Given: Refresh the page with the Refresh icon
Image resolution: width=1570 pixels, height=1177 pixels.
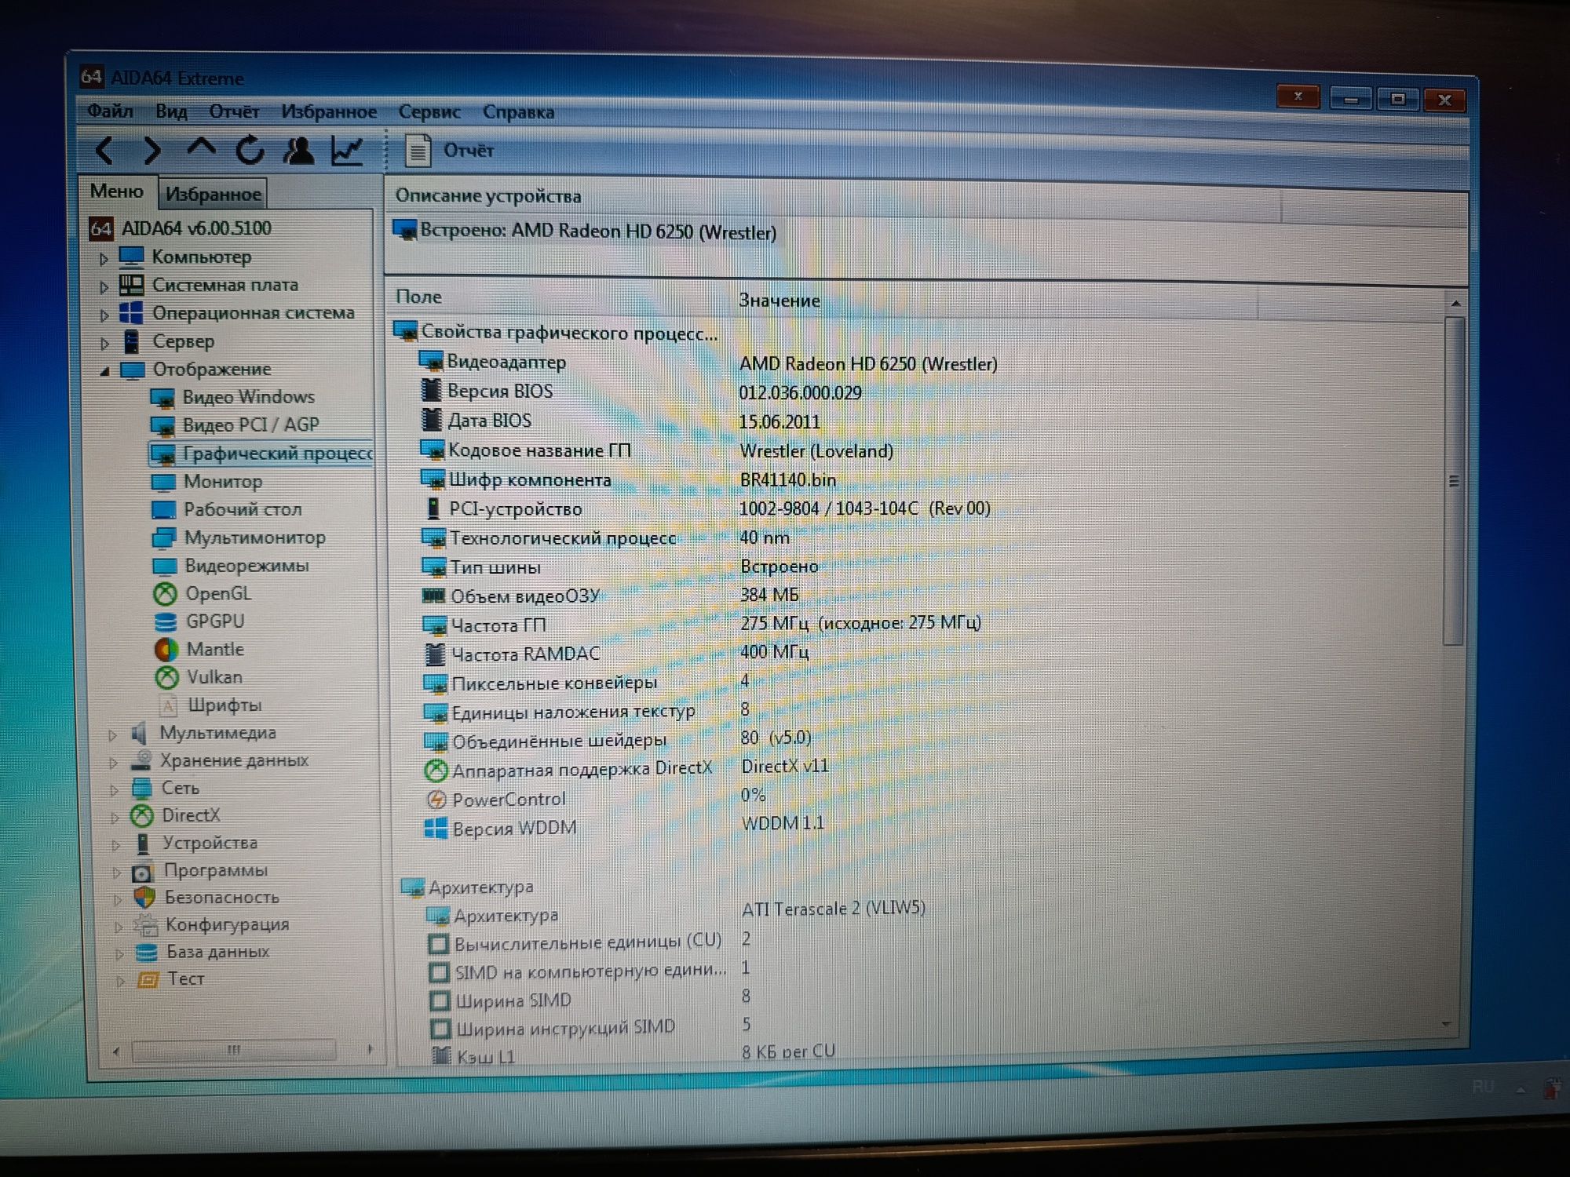Looking at the screenshot, I should point(250,150).
